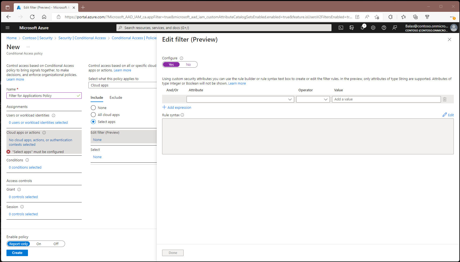Viewport: 460px width, 262px height.
Task: Click the info icon next to Configure
Action: point(181,58)
